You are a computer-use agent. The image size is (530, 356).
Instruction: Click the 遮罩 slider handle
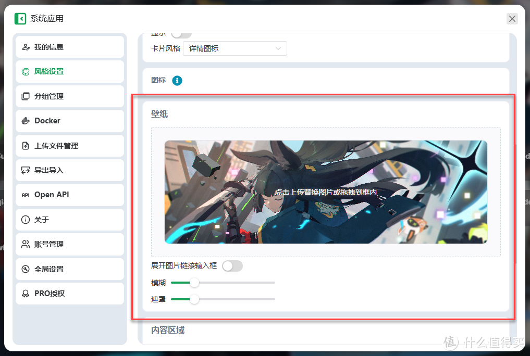(194, 299)
